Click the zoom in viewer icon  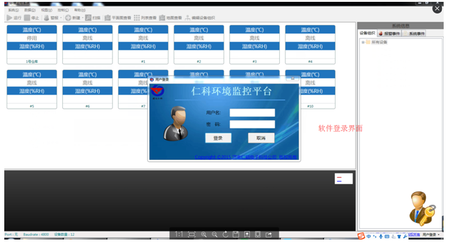click(x=204, y=235)
